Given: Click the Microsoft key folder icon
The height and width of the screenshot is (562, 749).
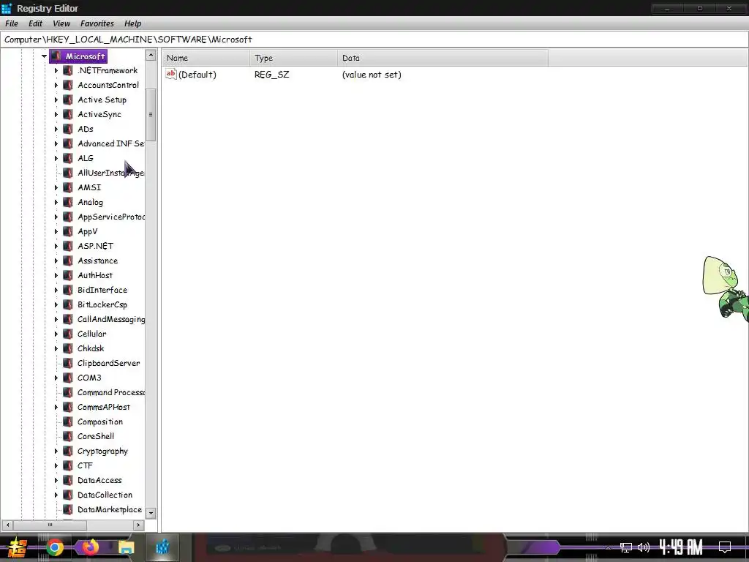Looking at the screenshot, I should [56, 56].
